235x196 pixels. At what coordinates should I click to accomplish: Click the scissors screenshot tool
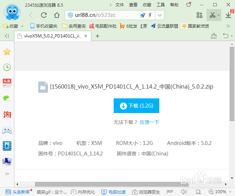pyautogui.click(x=213, y=15)
